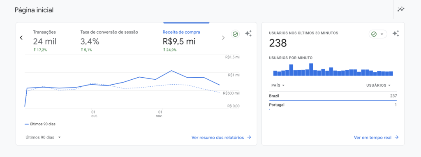
Task: Click the tallest bar in users per minute chart
Action: point(311,69)
